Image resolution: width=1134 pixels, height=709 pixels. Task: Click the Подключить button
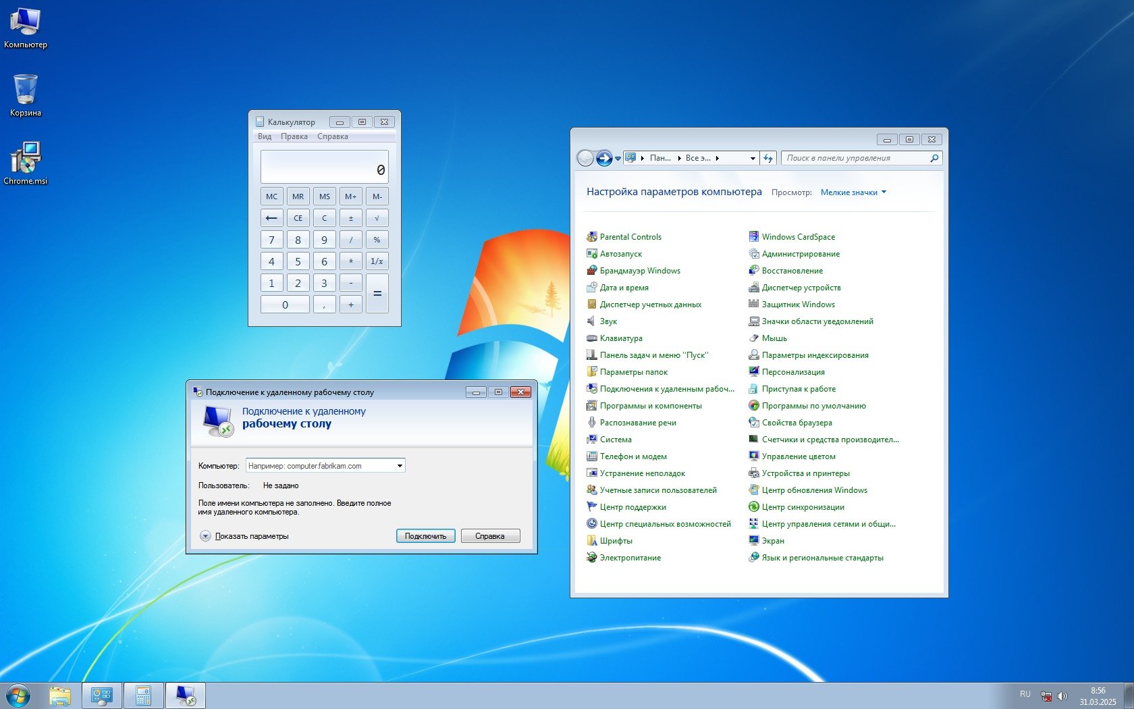(425, 536)
